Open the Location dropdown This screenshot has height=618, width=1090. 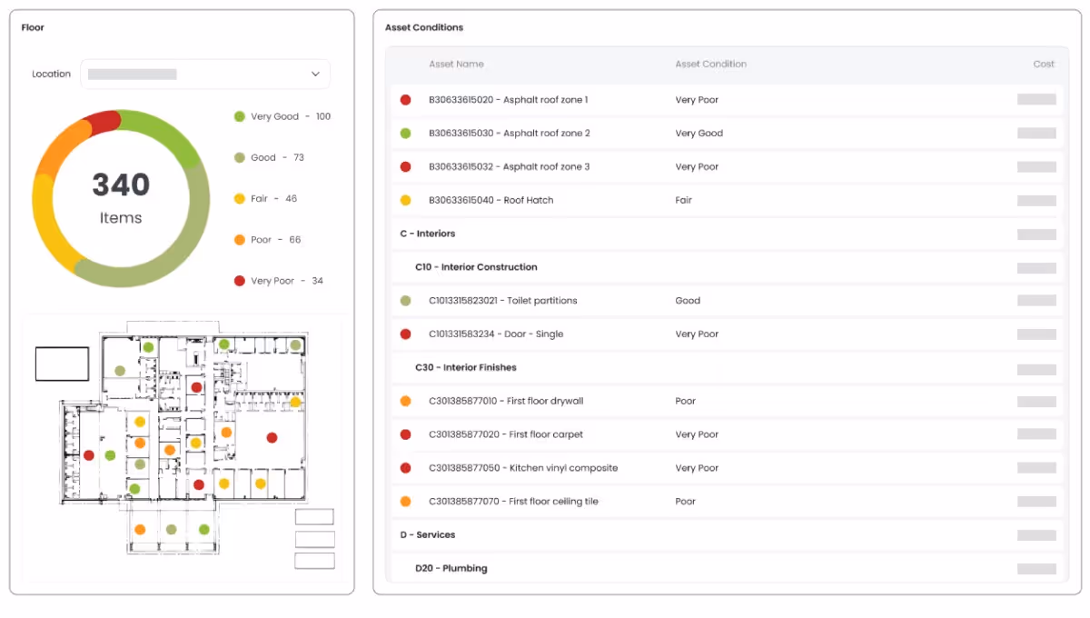pyautogui.click(x=205, y=75)
